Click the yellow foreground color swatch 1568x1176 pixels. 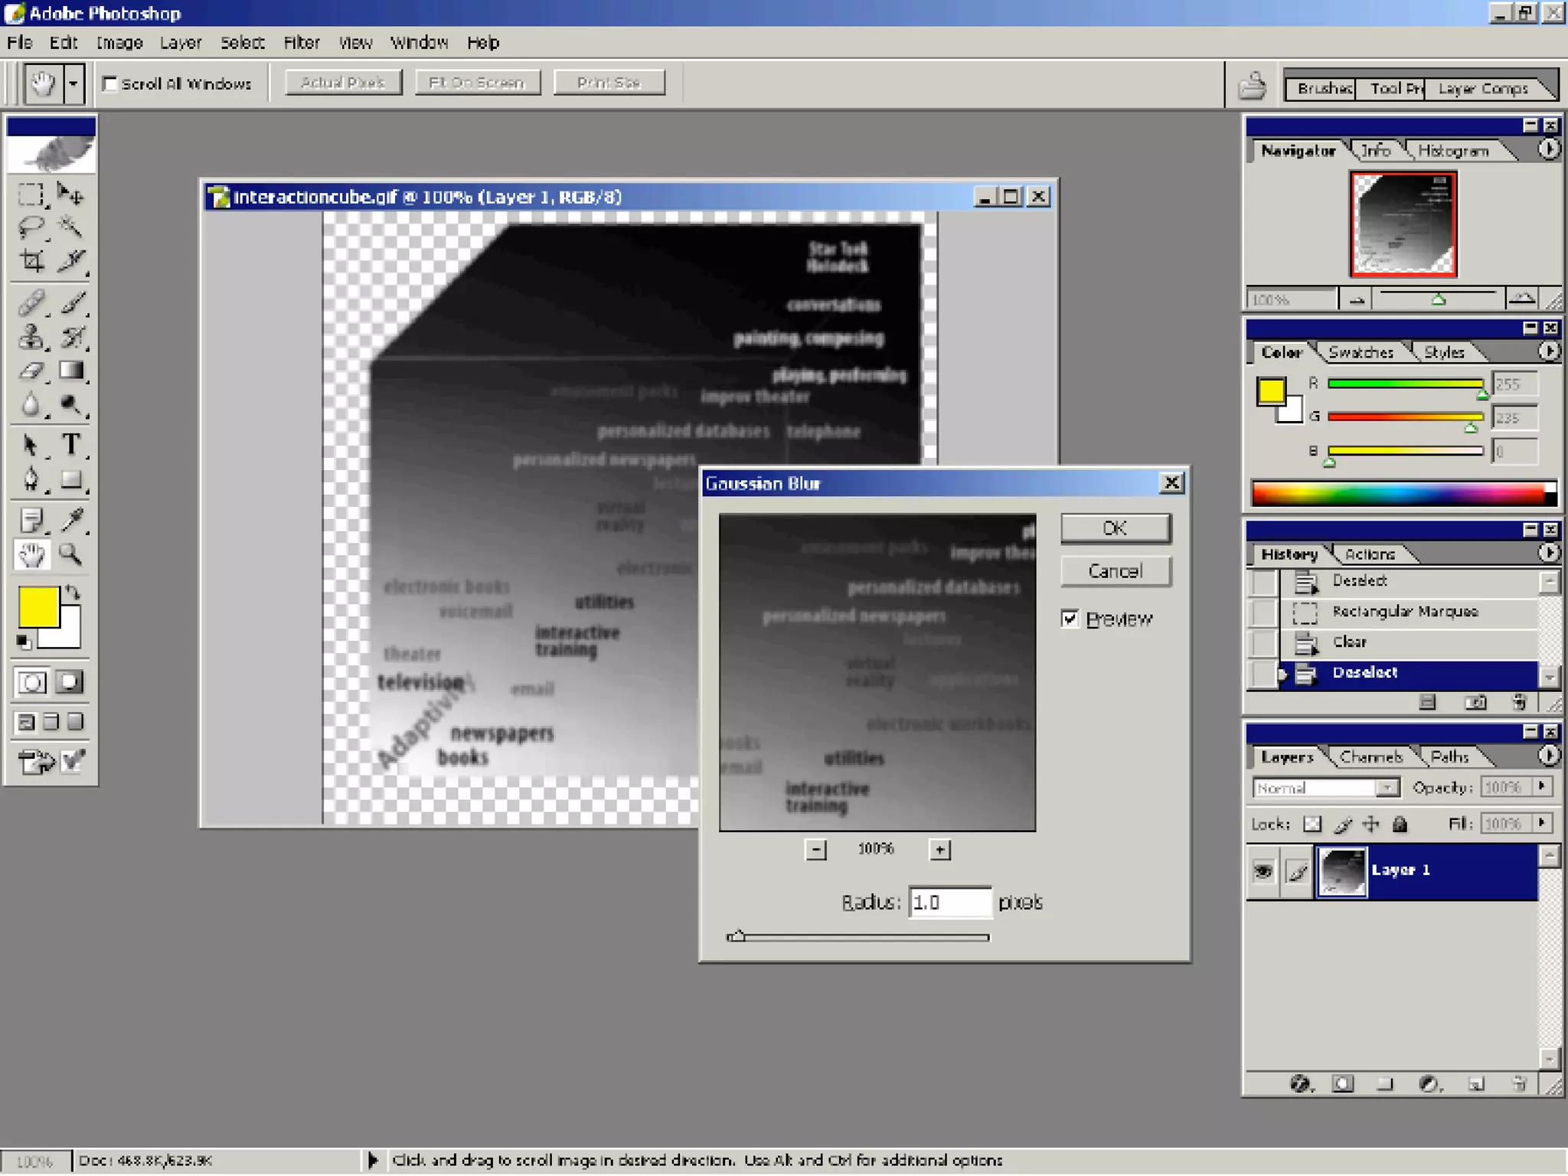click(x=38, y=607)
